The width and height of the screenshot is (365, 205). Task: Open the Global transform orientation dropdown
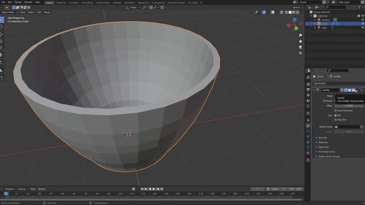coord(133,7)
